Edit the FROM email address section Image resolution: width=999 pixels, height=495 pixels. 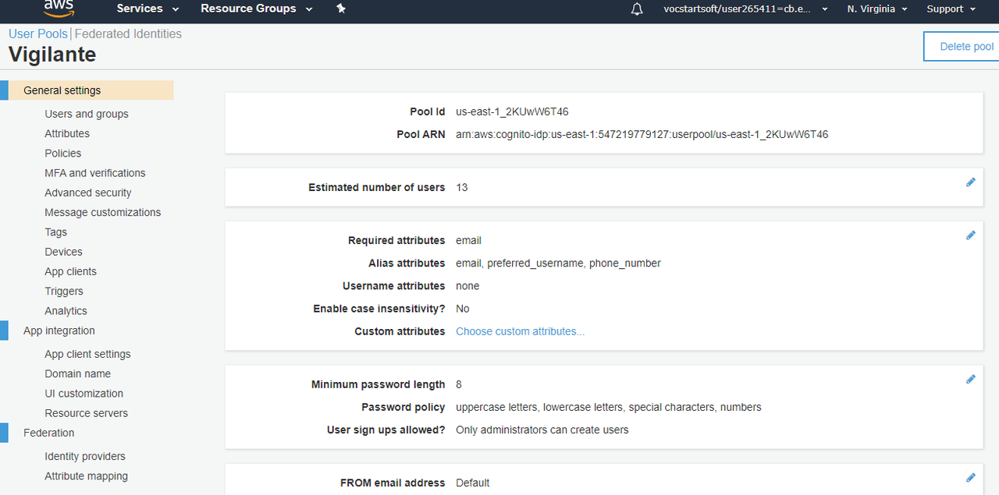[x=971, y=478]
